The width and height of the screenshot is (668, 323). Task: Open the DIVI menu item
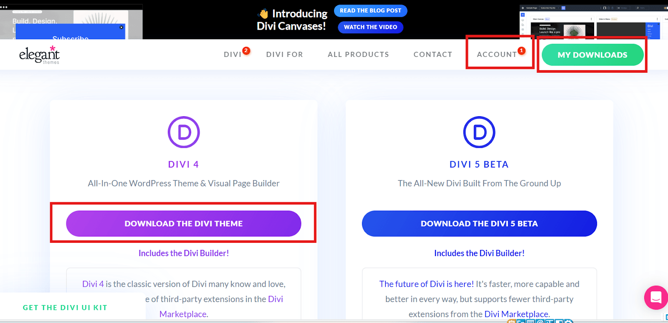[233, 55]
